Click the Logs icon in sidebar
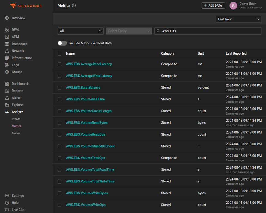 pyautogui.click(x=7, y=65)
